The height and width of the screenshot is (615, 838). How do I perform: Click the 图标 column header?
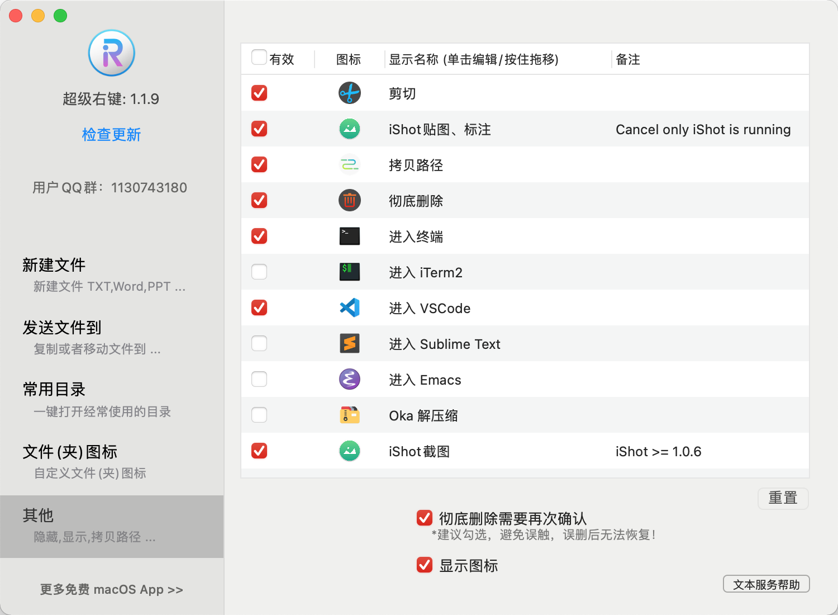pos(349,59)
